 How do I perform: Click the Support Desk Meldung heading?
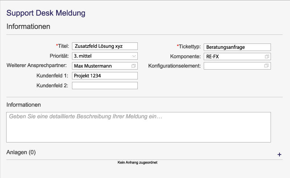pyautogui.click(x=46, y=13)
